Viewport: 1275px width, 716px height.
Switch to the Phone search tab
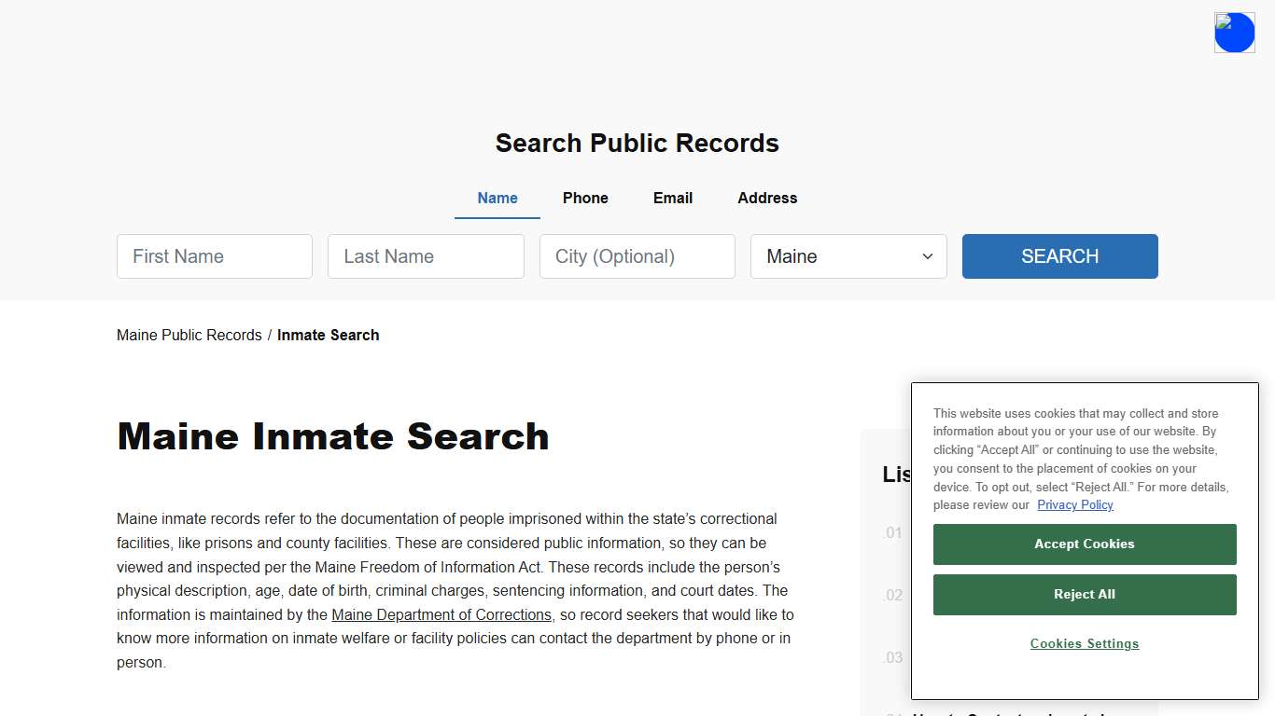pos(585,198)
